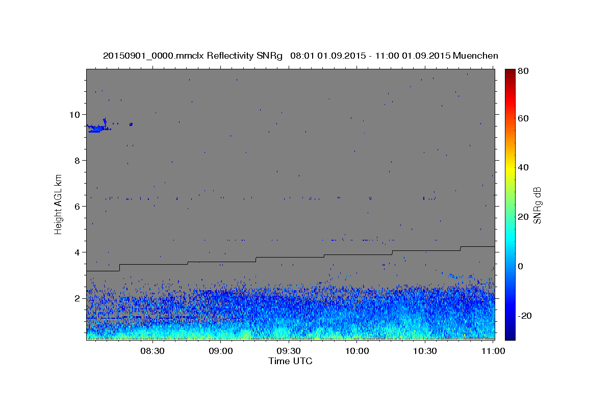Click the colorbar value 40
The width and height of the screenshot is (612, 408).
click(523, 167)
